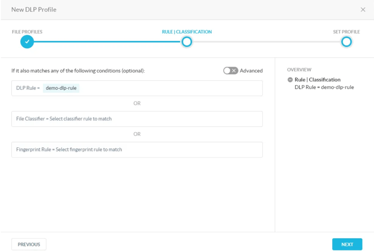The image size is (374, 251).
Task: Click the optional conditions instruction text
Action: click(78, 70)
